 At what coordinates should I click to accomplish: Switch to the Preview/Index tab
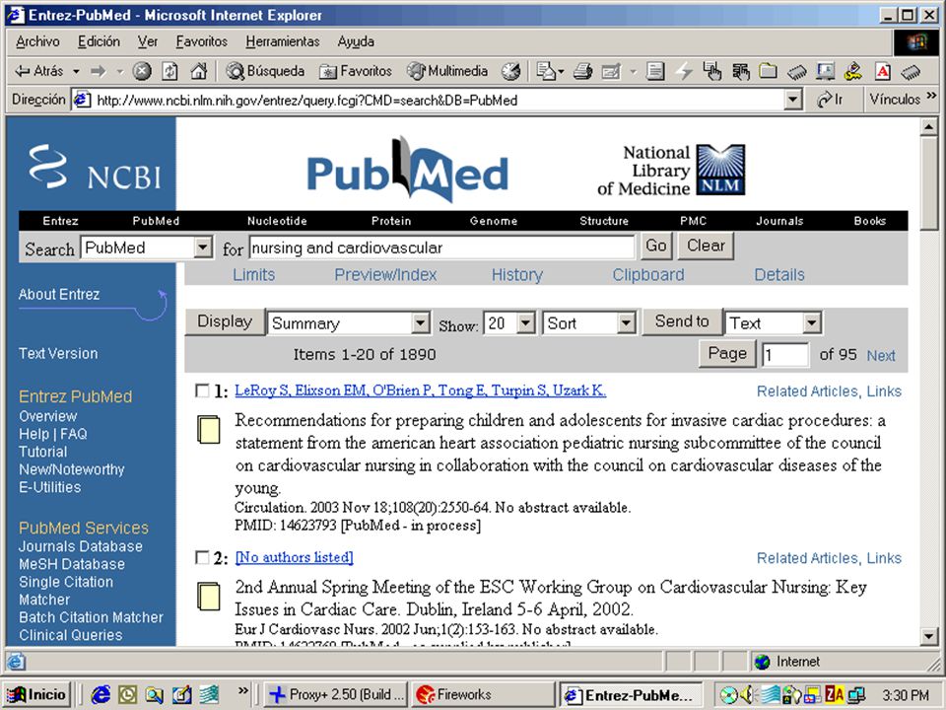pos(385,275)
